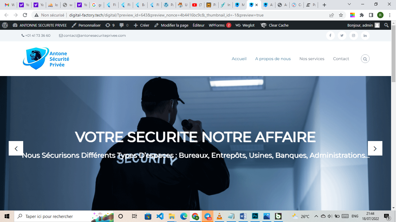This screenshot has width=396, height=222.
Task: Bookmark this page with the star icon
Action: (x=341, y=15)
